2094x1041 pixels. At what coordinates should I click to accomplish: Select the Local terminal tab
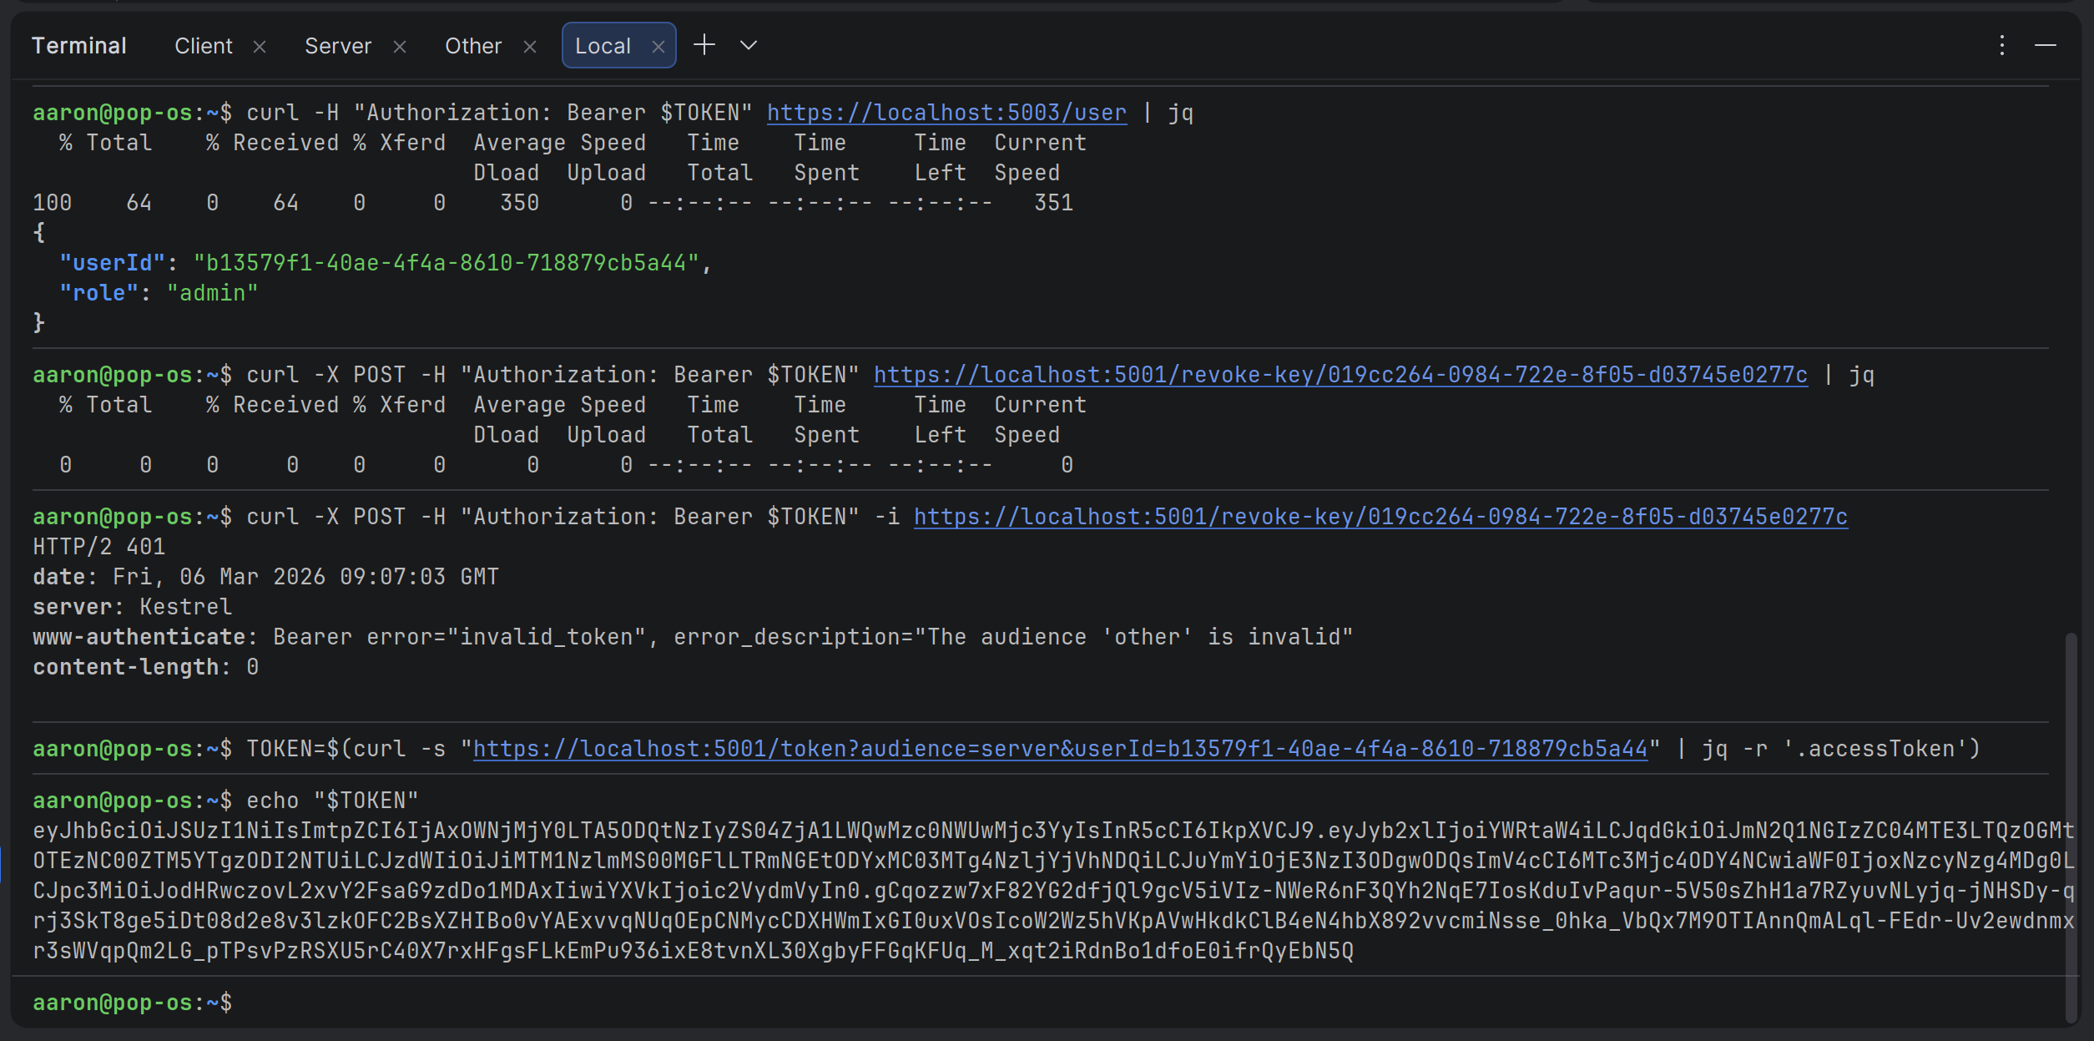602,46
